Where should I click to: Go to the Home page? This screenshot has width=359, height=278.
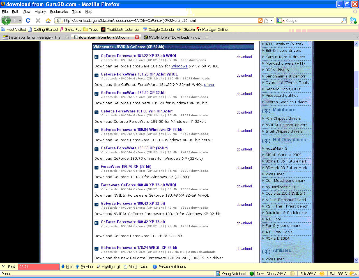[x=48, y=20]
